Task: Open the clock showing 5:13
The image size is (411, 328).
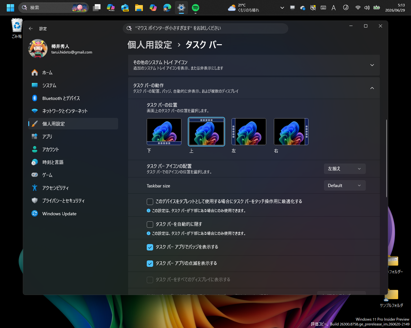Action: pyautogui.click(x=395, y=8)
